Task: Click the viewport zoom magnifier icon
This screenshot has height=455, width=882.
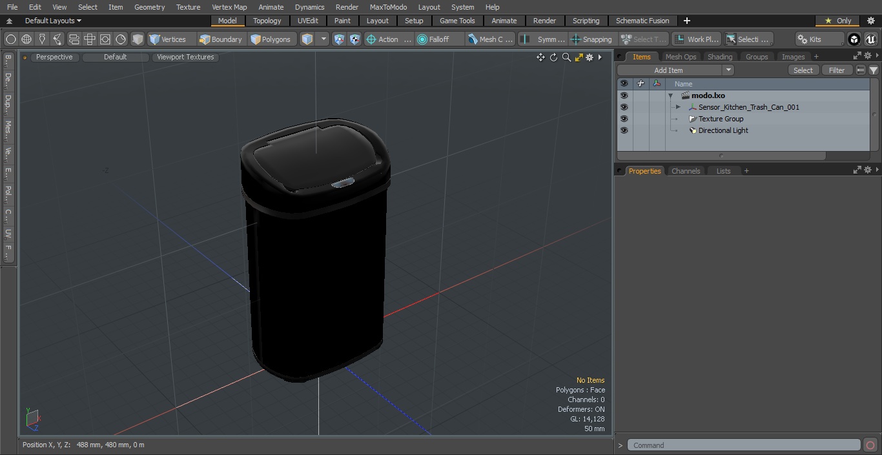Action: coord(566,57)
